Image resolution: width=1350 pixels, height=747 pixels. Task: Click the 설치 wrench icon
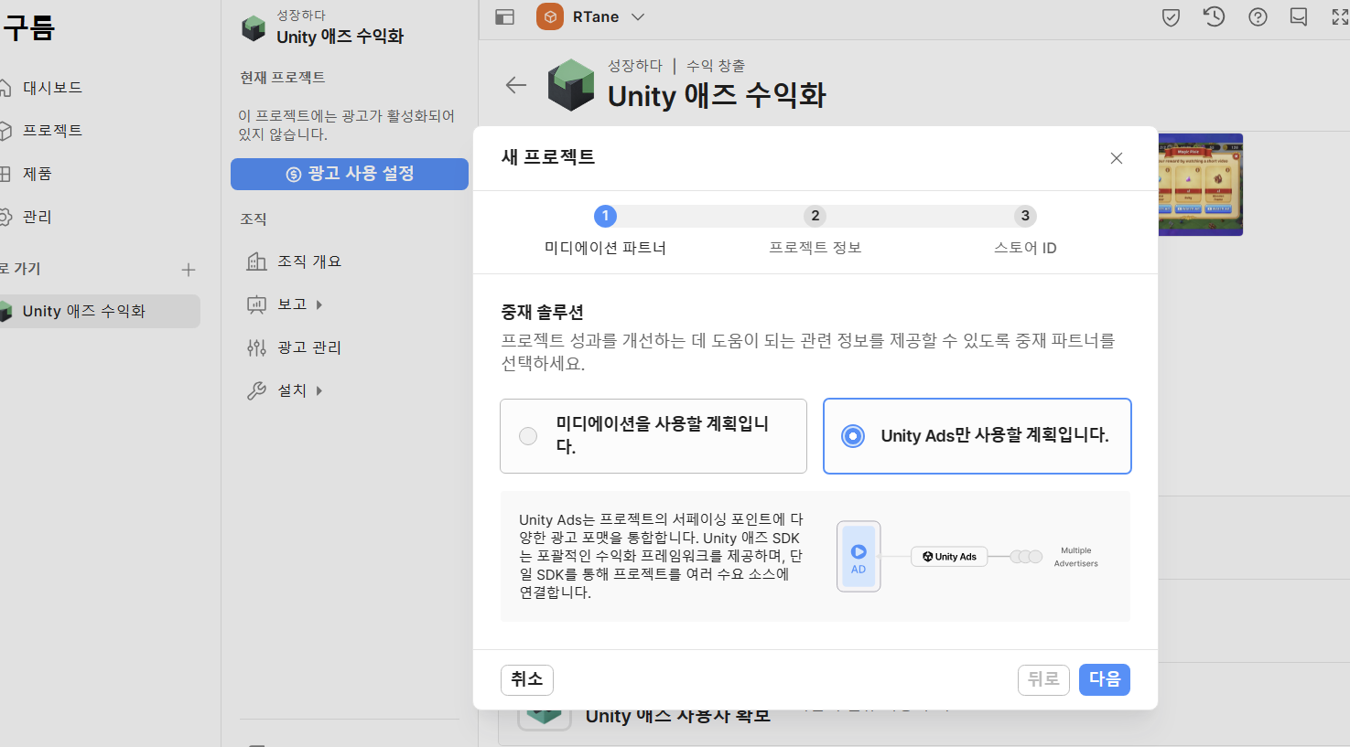257,390
